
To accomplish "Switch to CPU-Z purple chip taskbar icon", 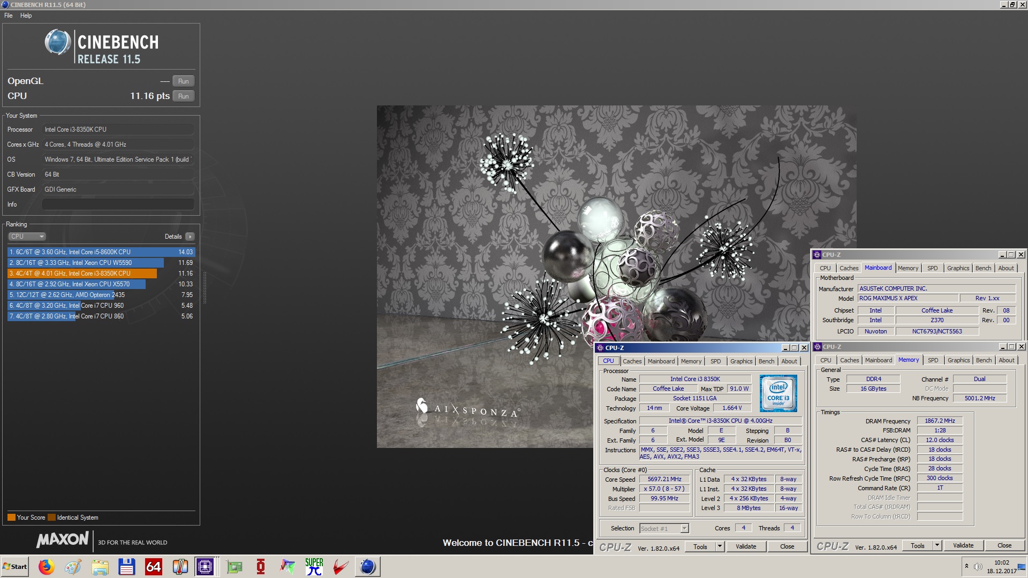I will click(x=205, y=567).
